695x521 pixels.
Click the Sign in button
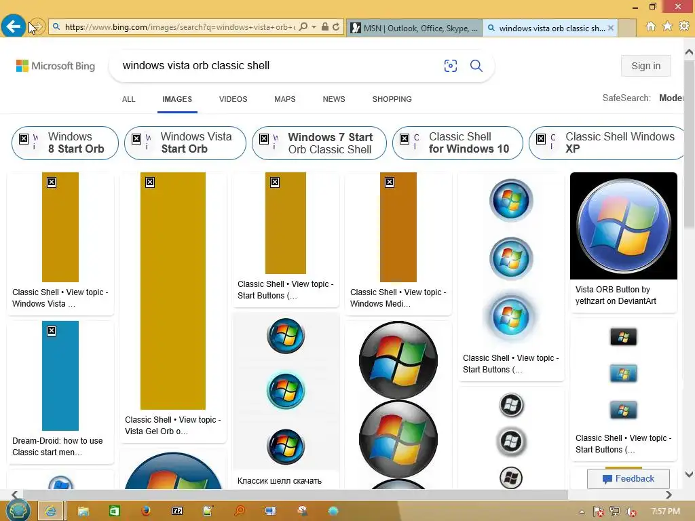(646, 66)
